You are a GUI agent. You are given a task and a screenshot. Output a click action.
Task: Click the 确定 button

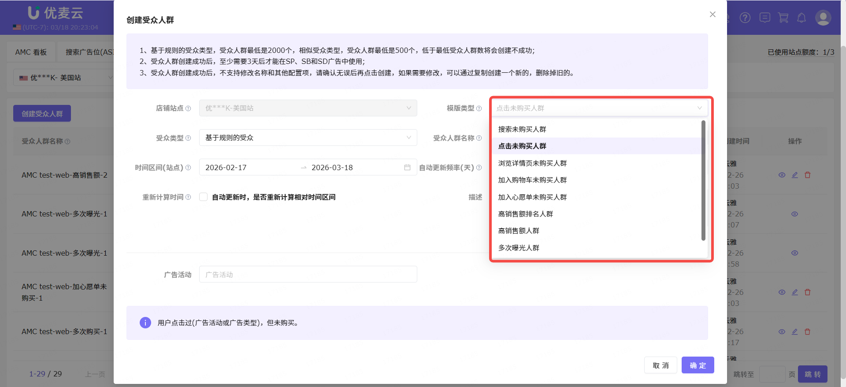pyautogui.click(x=698, y=365)
